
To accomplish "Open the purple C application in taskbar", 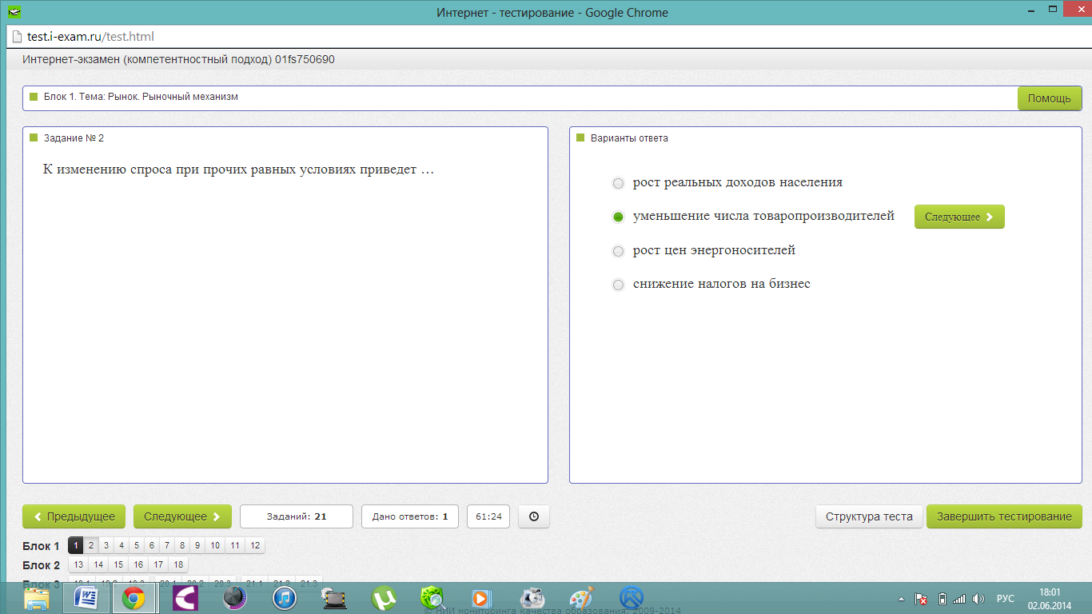I will [x=185, y=598].
